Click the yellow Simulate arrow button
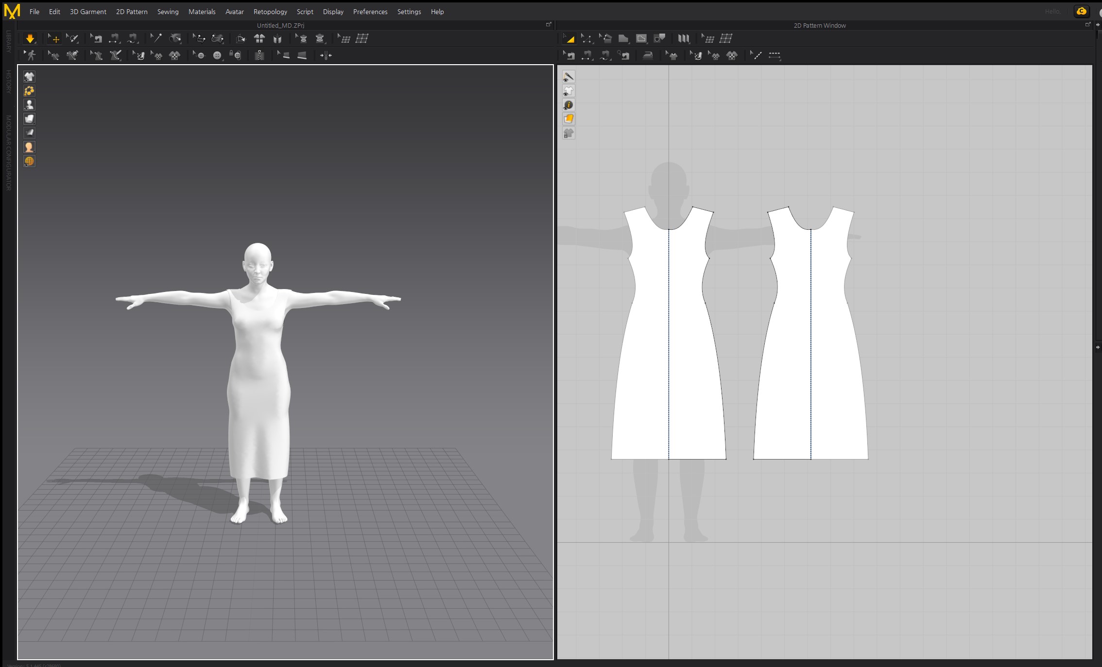Image resolution: width=1102 pixels, height=667 pixels. click(x=30, y=38)
